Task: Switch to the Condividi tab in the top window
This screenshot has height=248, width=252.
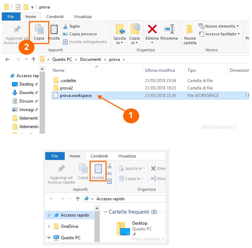Action: click(x=55, y=16)
